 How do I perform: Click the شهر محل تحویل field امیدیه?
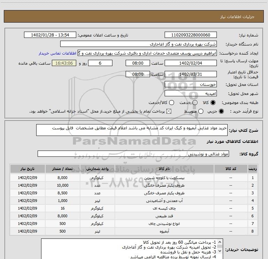(191, 94)
